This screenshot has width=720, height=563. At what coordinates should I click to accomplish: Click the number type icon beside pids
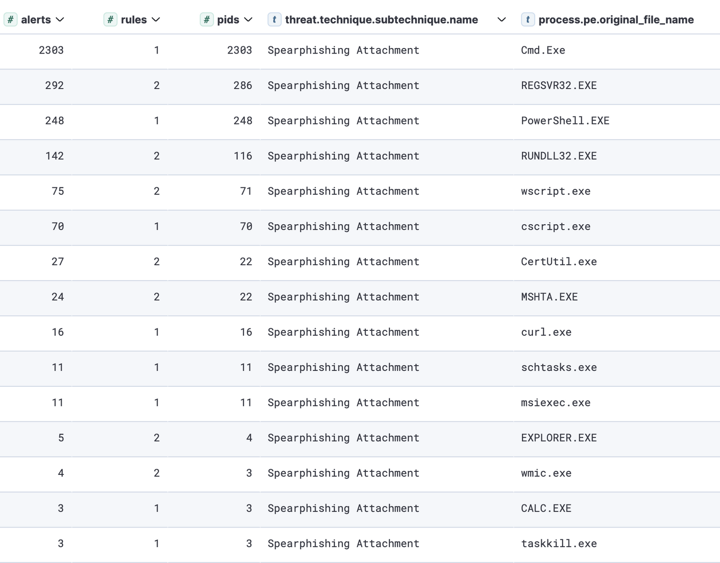coord(206,20)
